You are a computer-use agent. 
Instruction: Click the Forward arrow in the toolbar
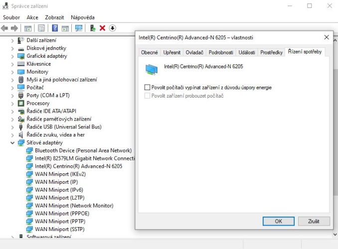pyautogui.click(x=14, y=28)
